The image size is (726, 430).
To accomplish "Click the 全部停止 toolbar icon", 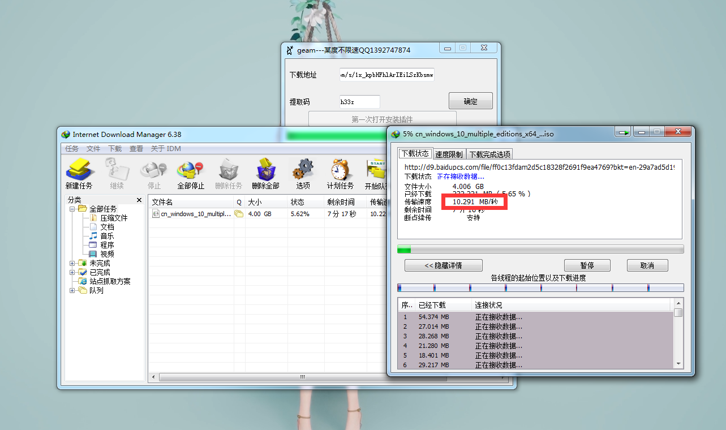I will point(191,174).
